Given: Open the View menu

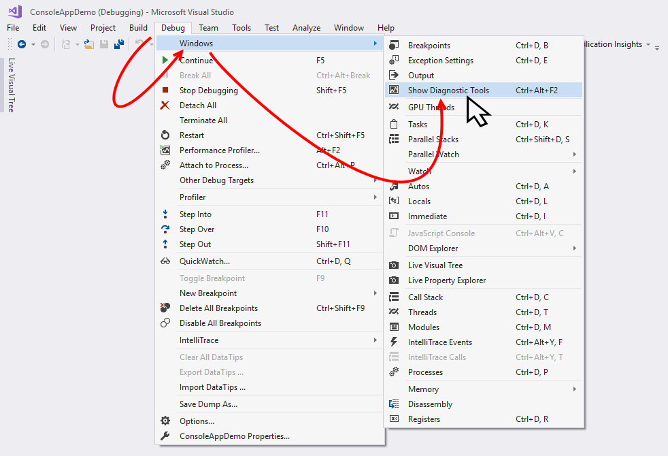Looking at the screenshot, I should coord(68,28).
